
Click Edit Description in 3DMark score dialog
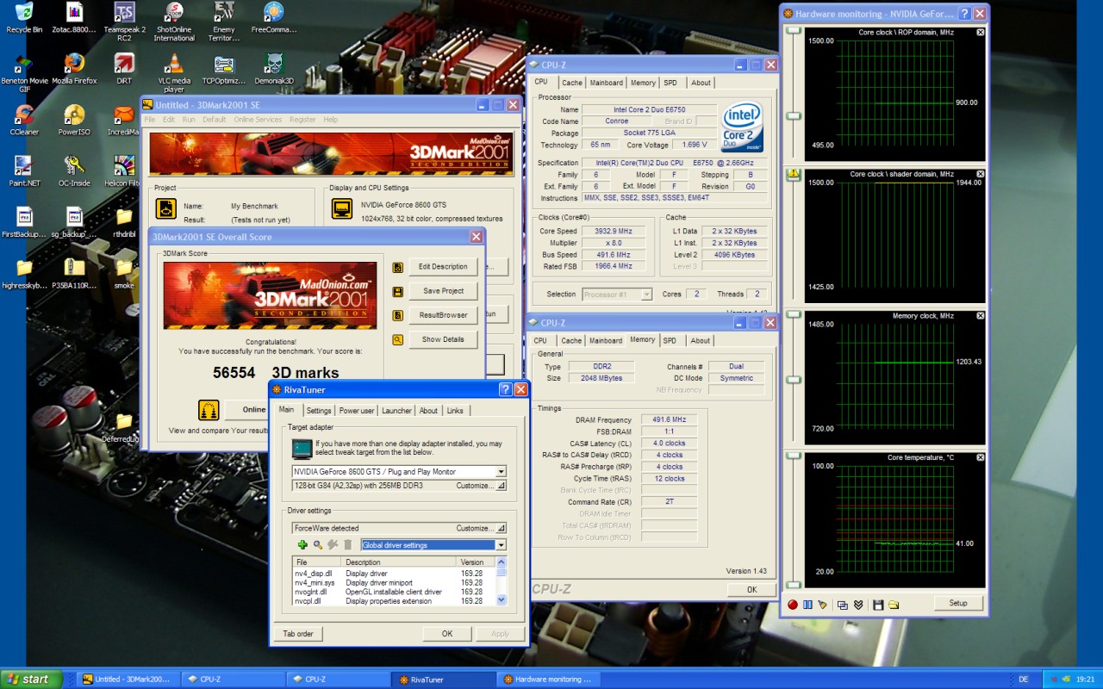coord(444,267)
